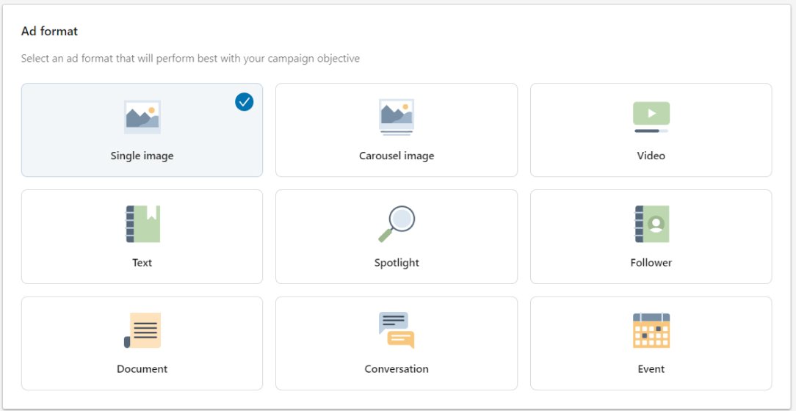Click the Follower contact book icon
Screen dimensions: 796x411
point(652,224)
